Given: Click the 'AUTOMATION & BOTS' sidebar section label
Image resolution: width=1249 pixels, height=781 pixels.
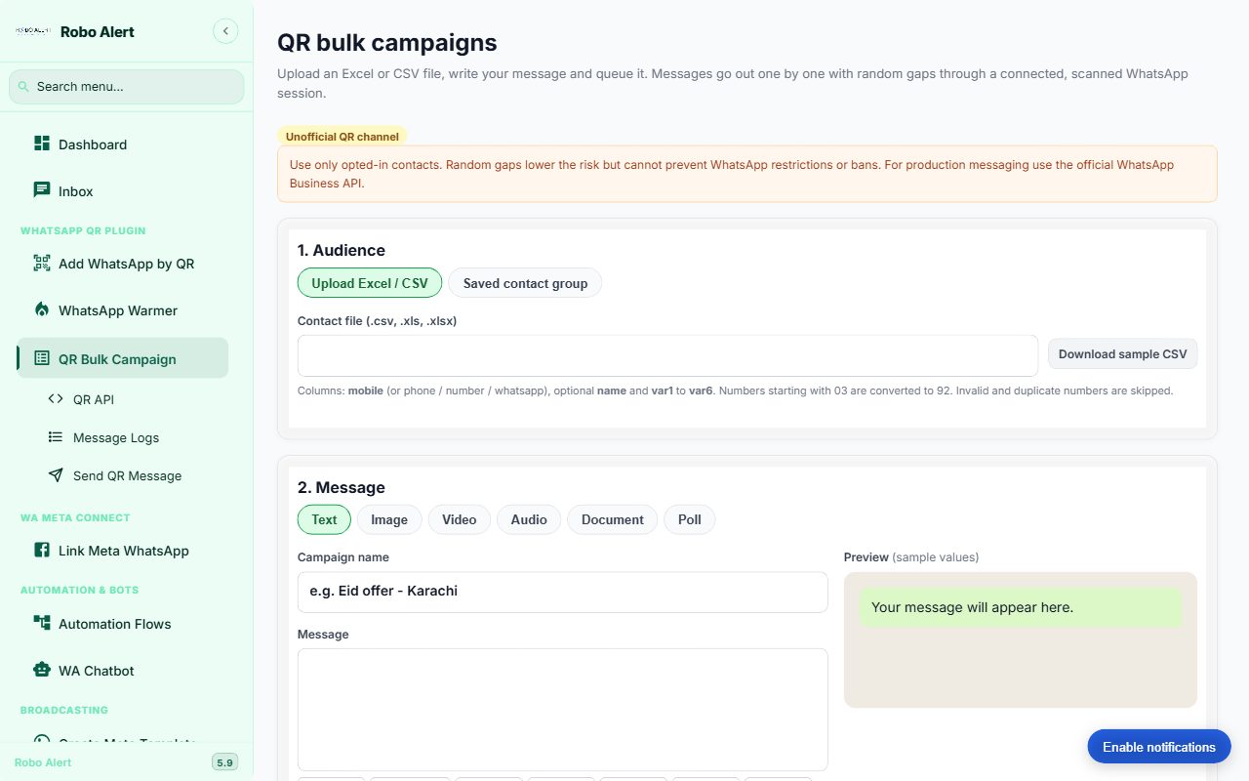Looking at the screenshot, I should [80, 591].
